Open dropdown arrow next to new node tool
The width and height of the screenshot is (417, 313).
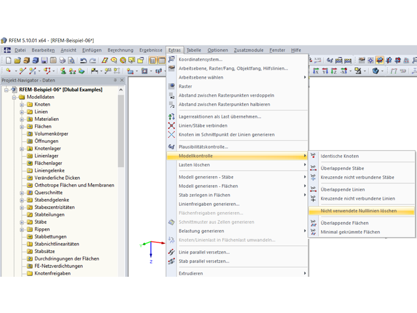[x=16, y=71]
